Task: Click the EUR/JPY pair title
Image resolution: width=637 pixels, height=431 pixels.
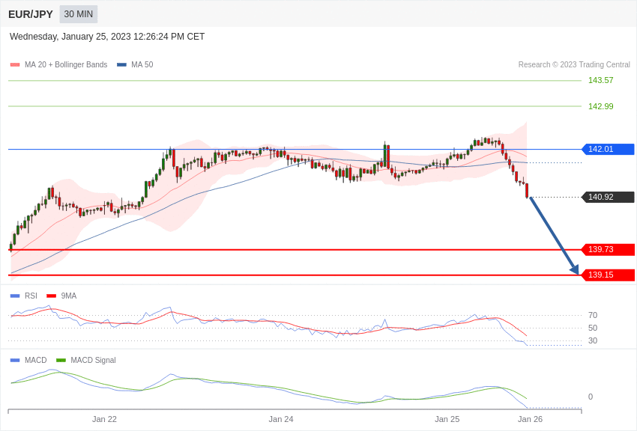Action: (x=31, y=14)
